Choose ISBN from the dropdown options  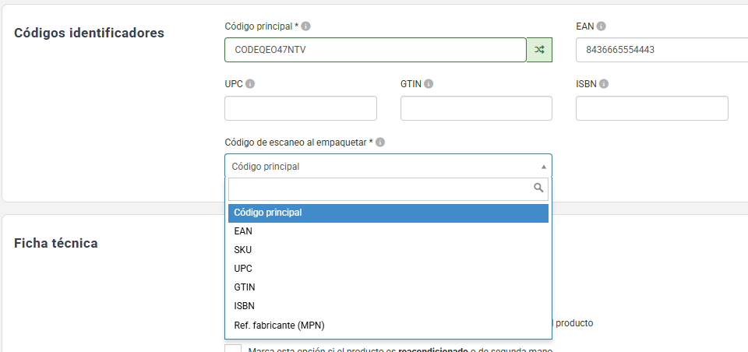pos(245,306)
